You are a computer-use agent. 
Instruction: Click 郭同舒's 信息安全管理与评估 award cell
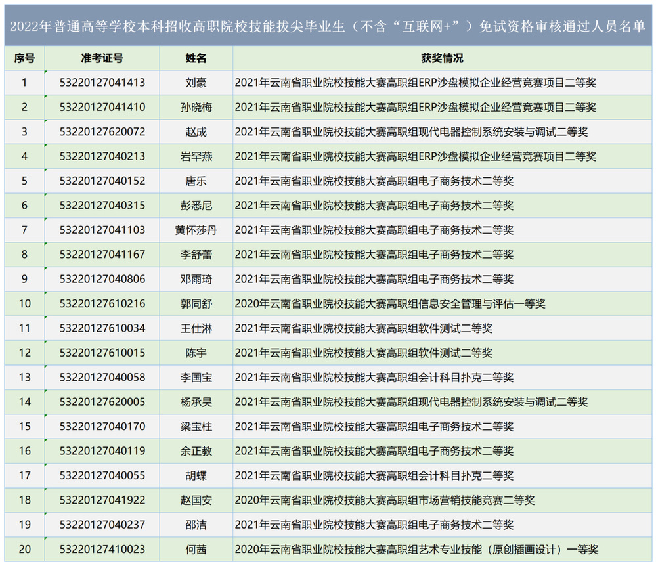[x=390, y=304]
